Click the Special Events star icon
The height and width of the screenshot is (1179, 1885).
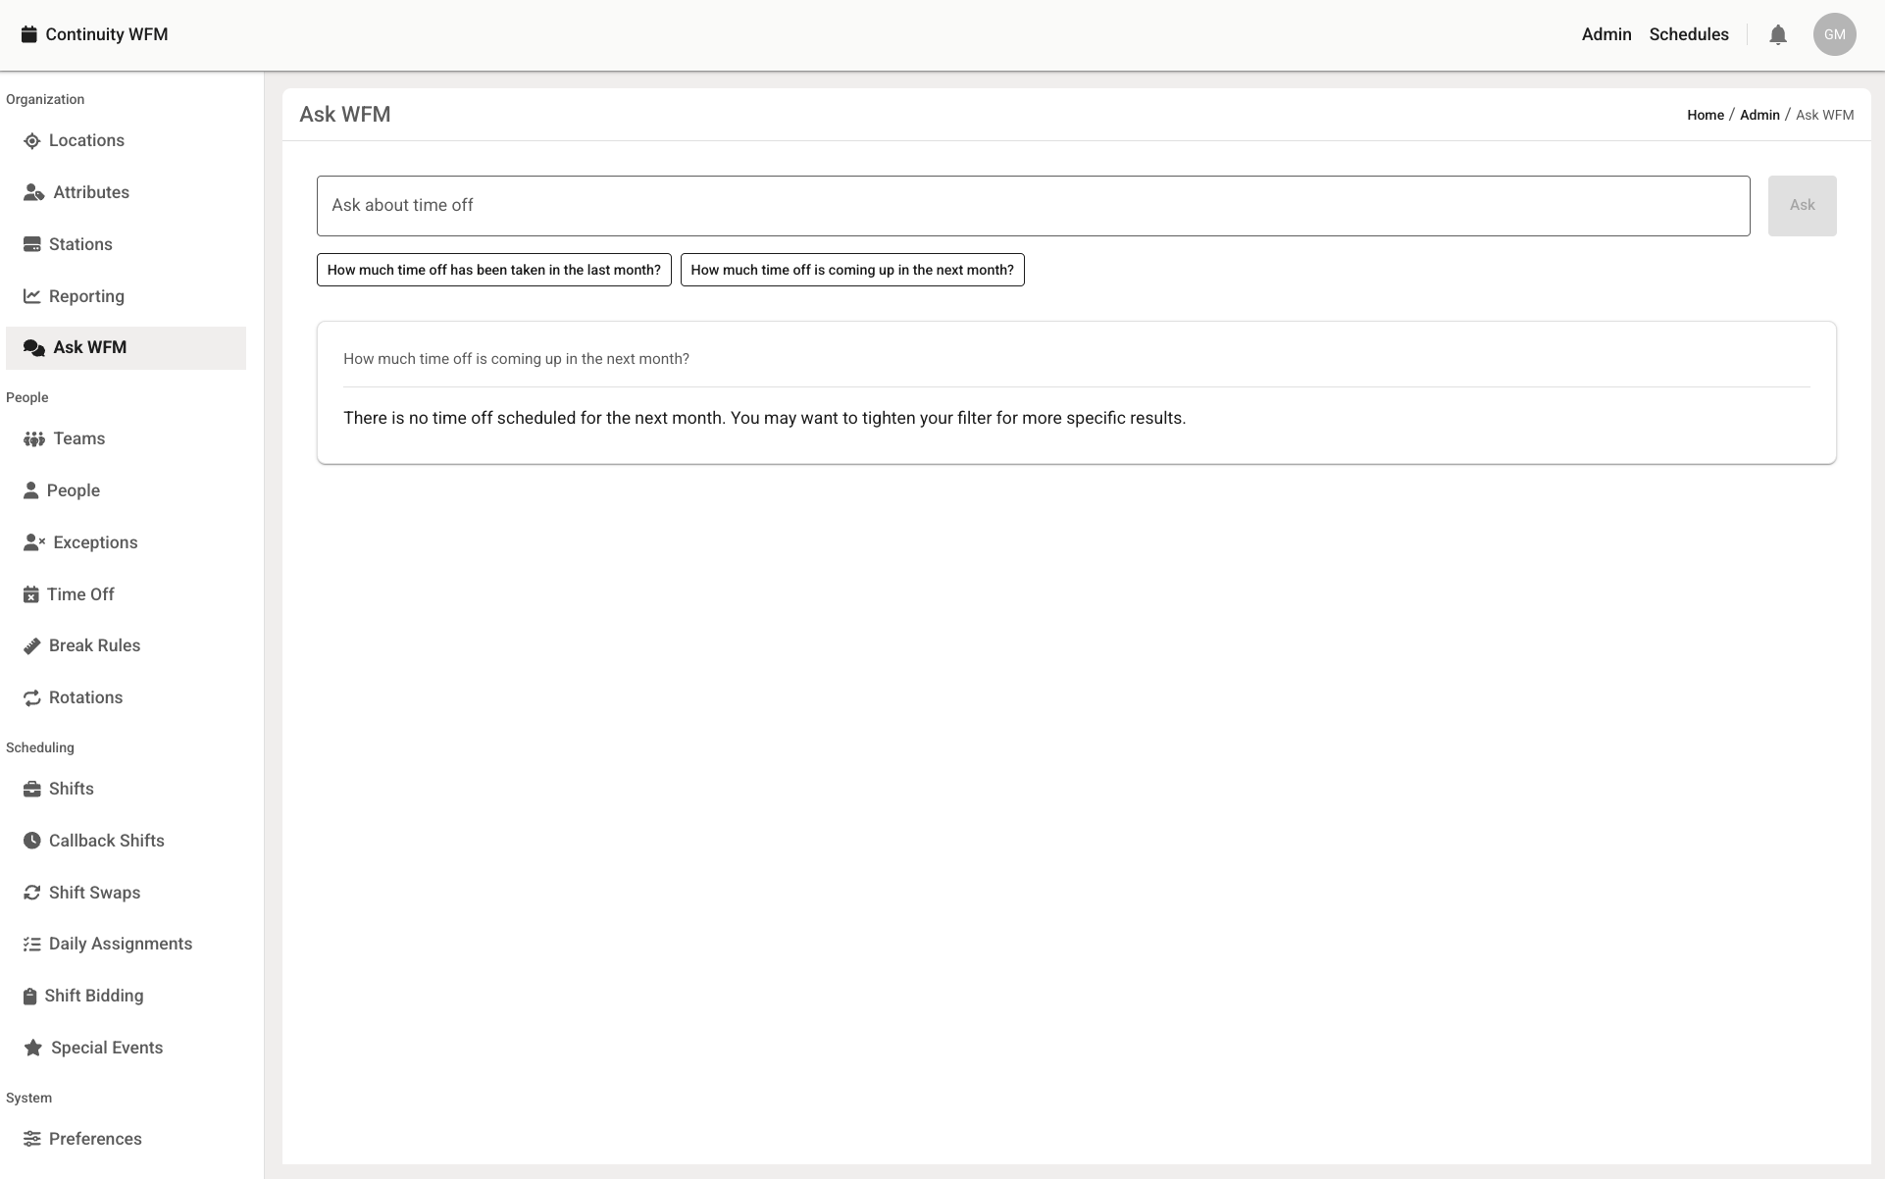pos(33,1049)
